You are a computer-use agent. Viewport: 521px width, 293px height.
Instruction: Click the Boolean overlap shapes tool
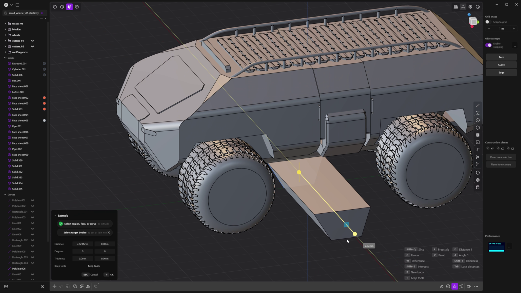tap(75, 287)
